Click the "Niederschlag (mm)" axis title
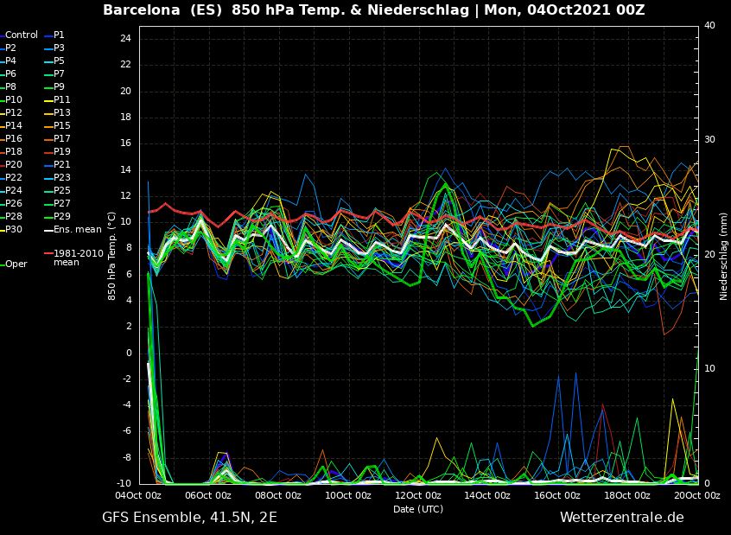The image size is (731, 535). point(723,257)
